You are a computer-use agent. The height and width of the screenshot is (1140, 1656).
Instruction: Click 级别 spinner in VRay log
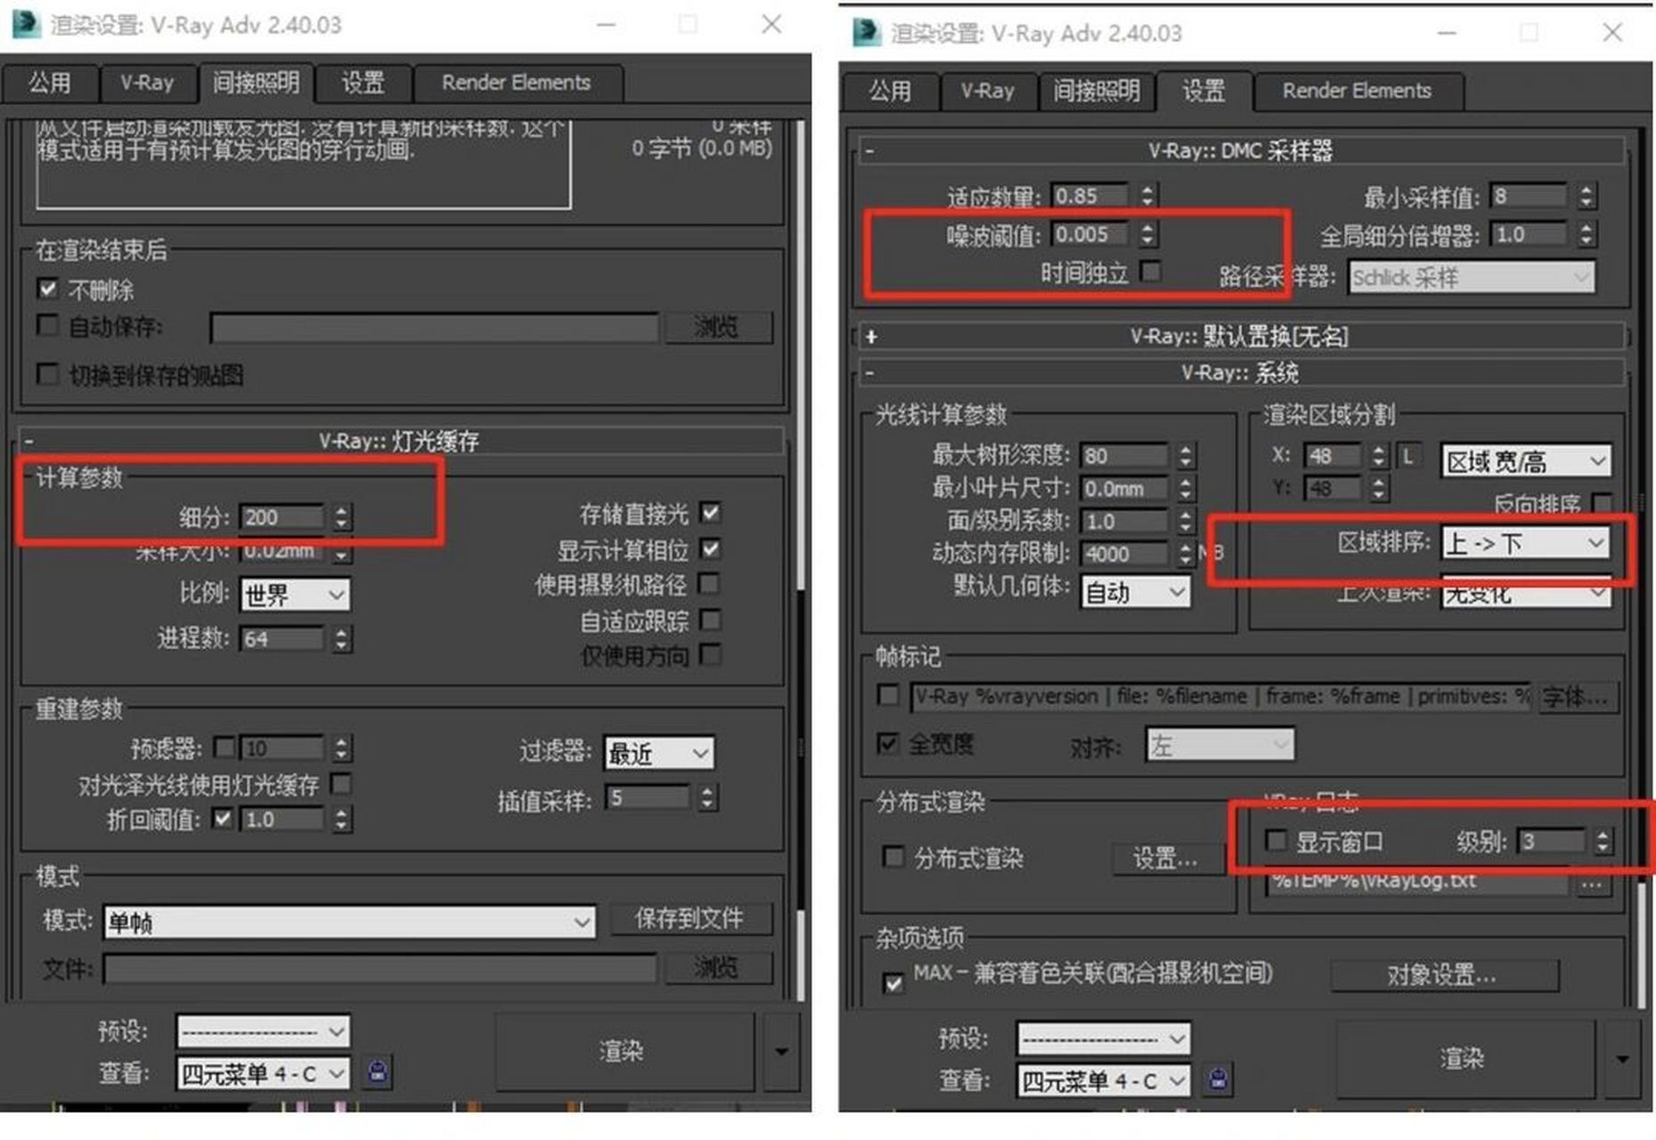click(1603, 841)
